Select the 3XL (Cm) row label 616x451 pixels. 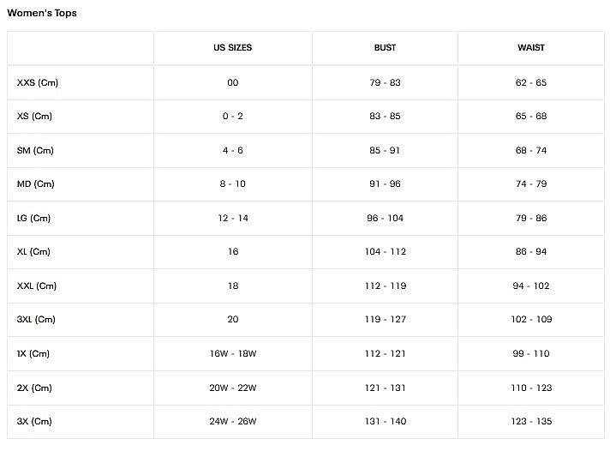36,319
